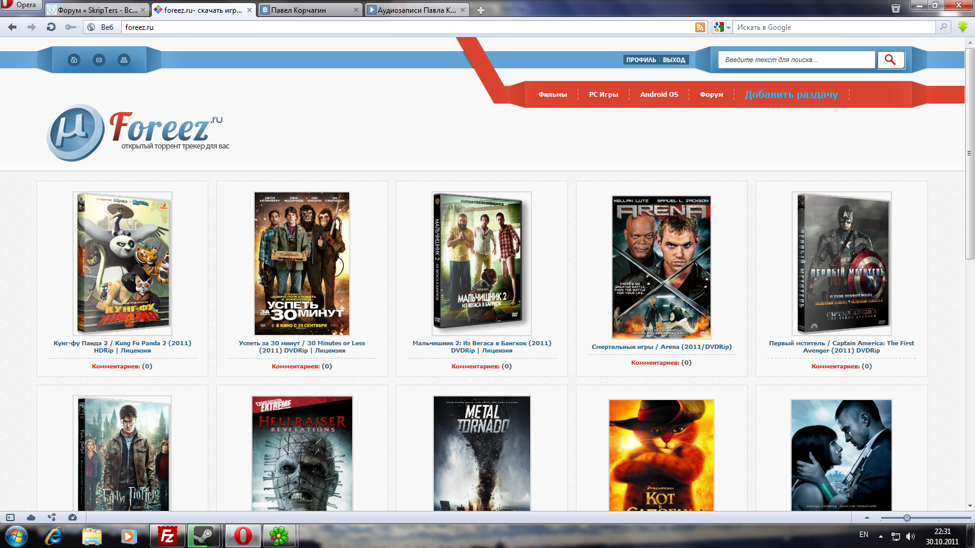This screenshot has width=975, height=548.
Task: Open the Windows Start menu
Action: click(16, 536)
